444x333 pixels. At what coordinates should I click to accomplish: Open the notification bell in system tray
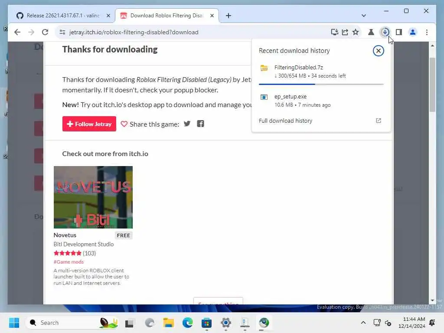coord(432,323)
